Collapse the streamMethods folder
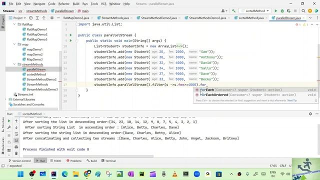 click(14, 64)
